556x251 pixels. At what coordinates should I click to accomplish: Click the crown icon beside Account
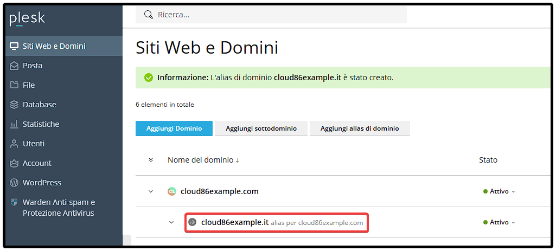tap(14, 163)
